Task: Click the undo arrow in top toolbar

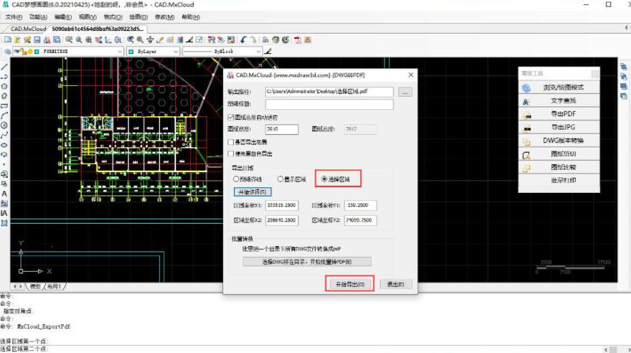Action: tap(244, 40)
